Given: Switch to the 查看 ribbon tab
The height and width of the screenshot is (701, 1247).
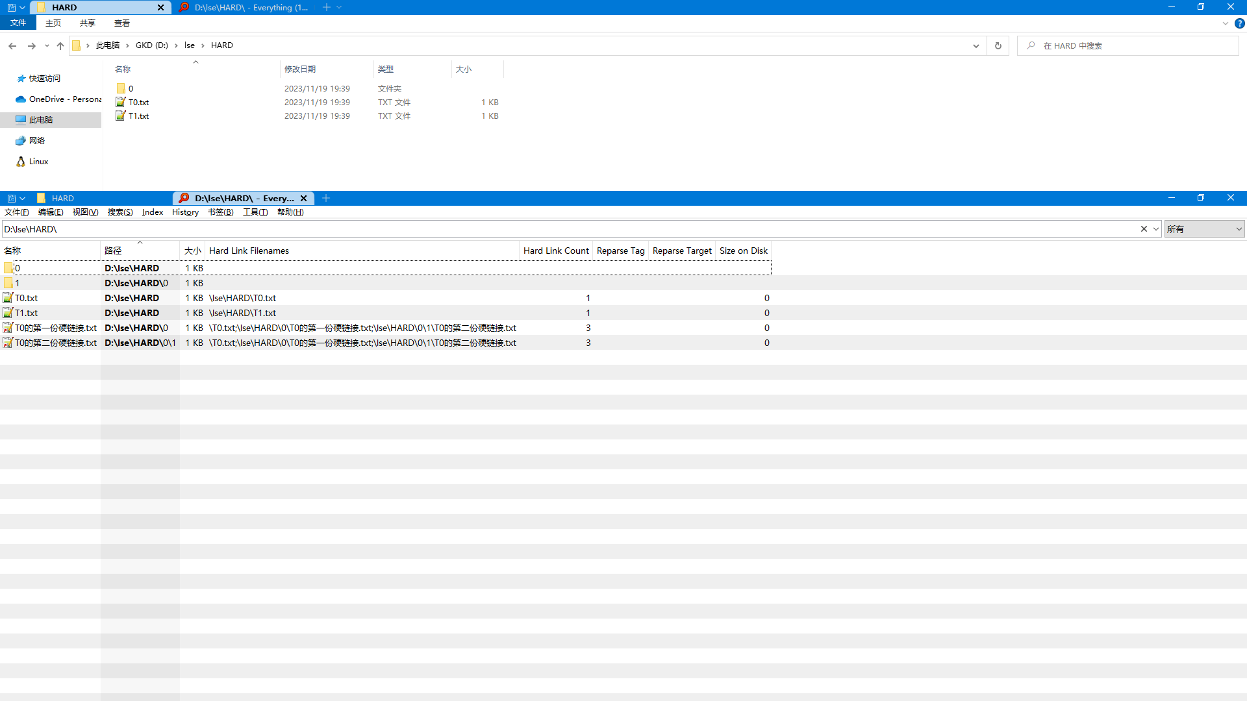Looking at the screenshot, I should click(x=121, y=23).
